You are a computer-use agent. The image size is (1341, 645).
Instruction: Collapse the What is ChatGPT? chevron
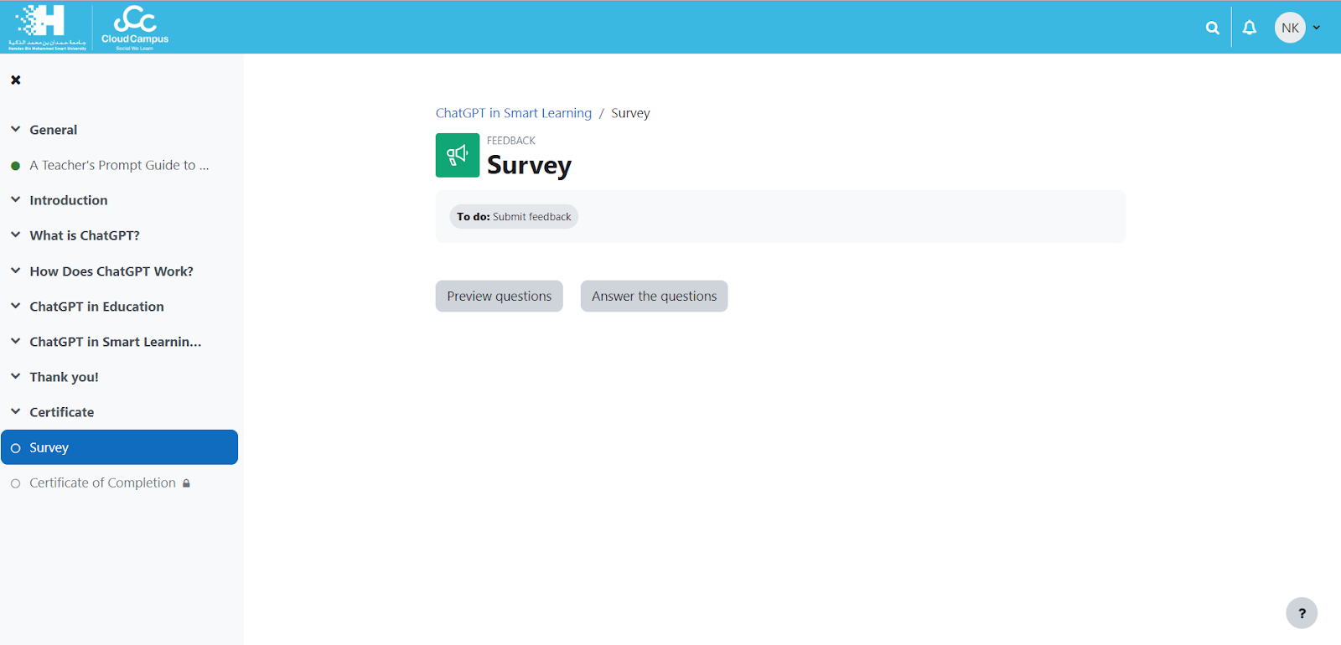point(15,235)
